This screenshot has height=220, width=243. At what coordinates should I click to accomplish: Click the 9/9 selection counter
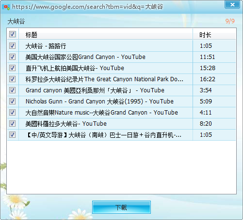click(230, 21)
